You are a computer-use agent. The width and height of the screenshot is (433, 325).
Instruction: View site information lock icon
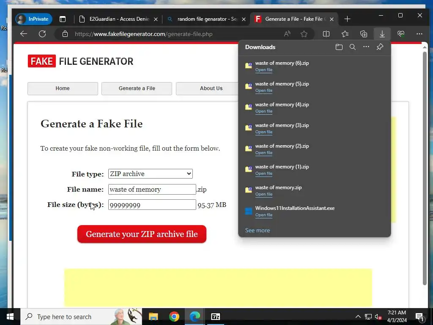(65, 34)
